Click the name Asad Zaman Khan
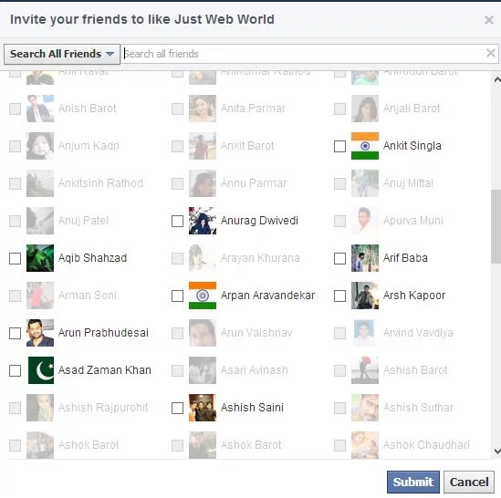 105,370
